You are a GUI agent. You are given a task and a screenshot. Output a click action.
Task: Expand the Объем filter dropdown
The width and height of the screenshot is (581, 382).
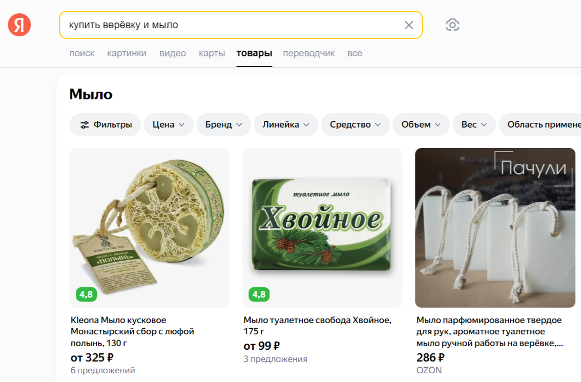click(421, 124)
